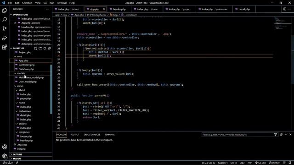The image size is (294, 165).
Task: Open notifications bell in status bar
Action: pos(290,163)
